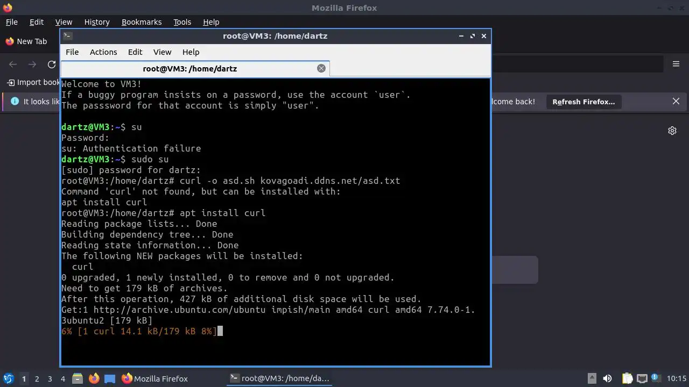Open the update notifier tray icon

point(656,378)
